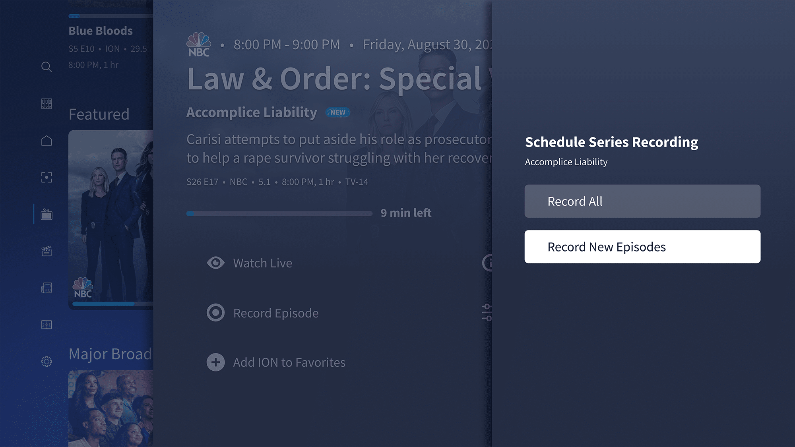Open the Sports field icon
795x447 pixels.
[47, 325]
